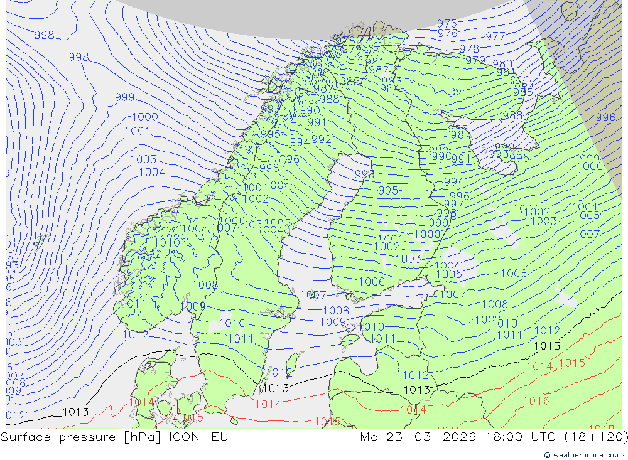Click the red 1016 isobar label
The width and height of the screenshot is (628, 460).
(x=536, y=401)
